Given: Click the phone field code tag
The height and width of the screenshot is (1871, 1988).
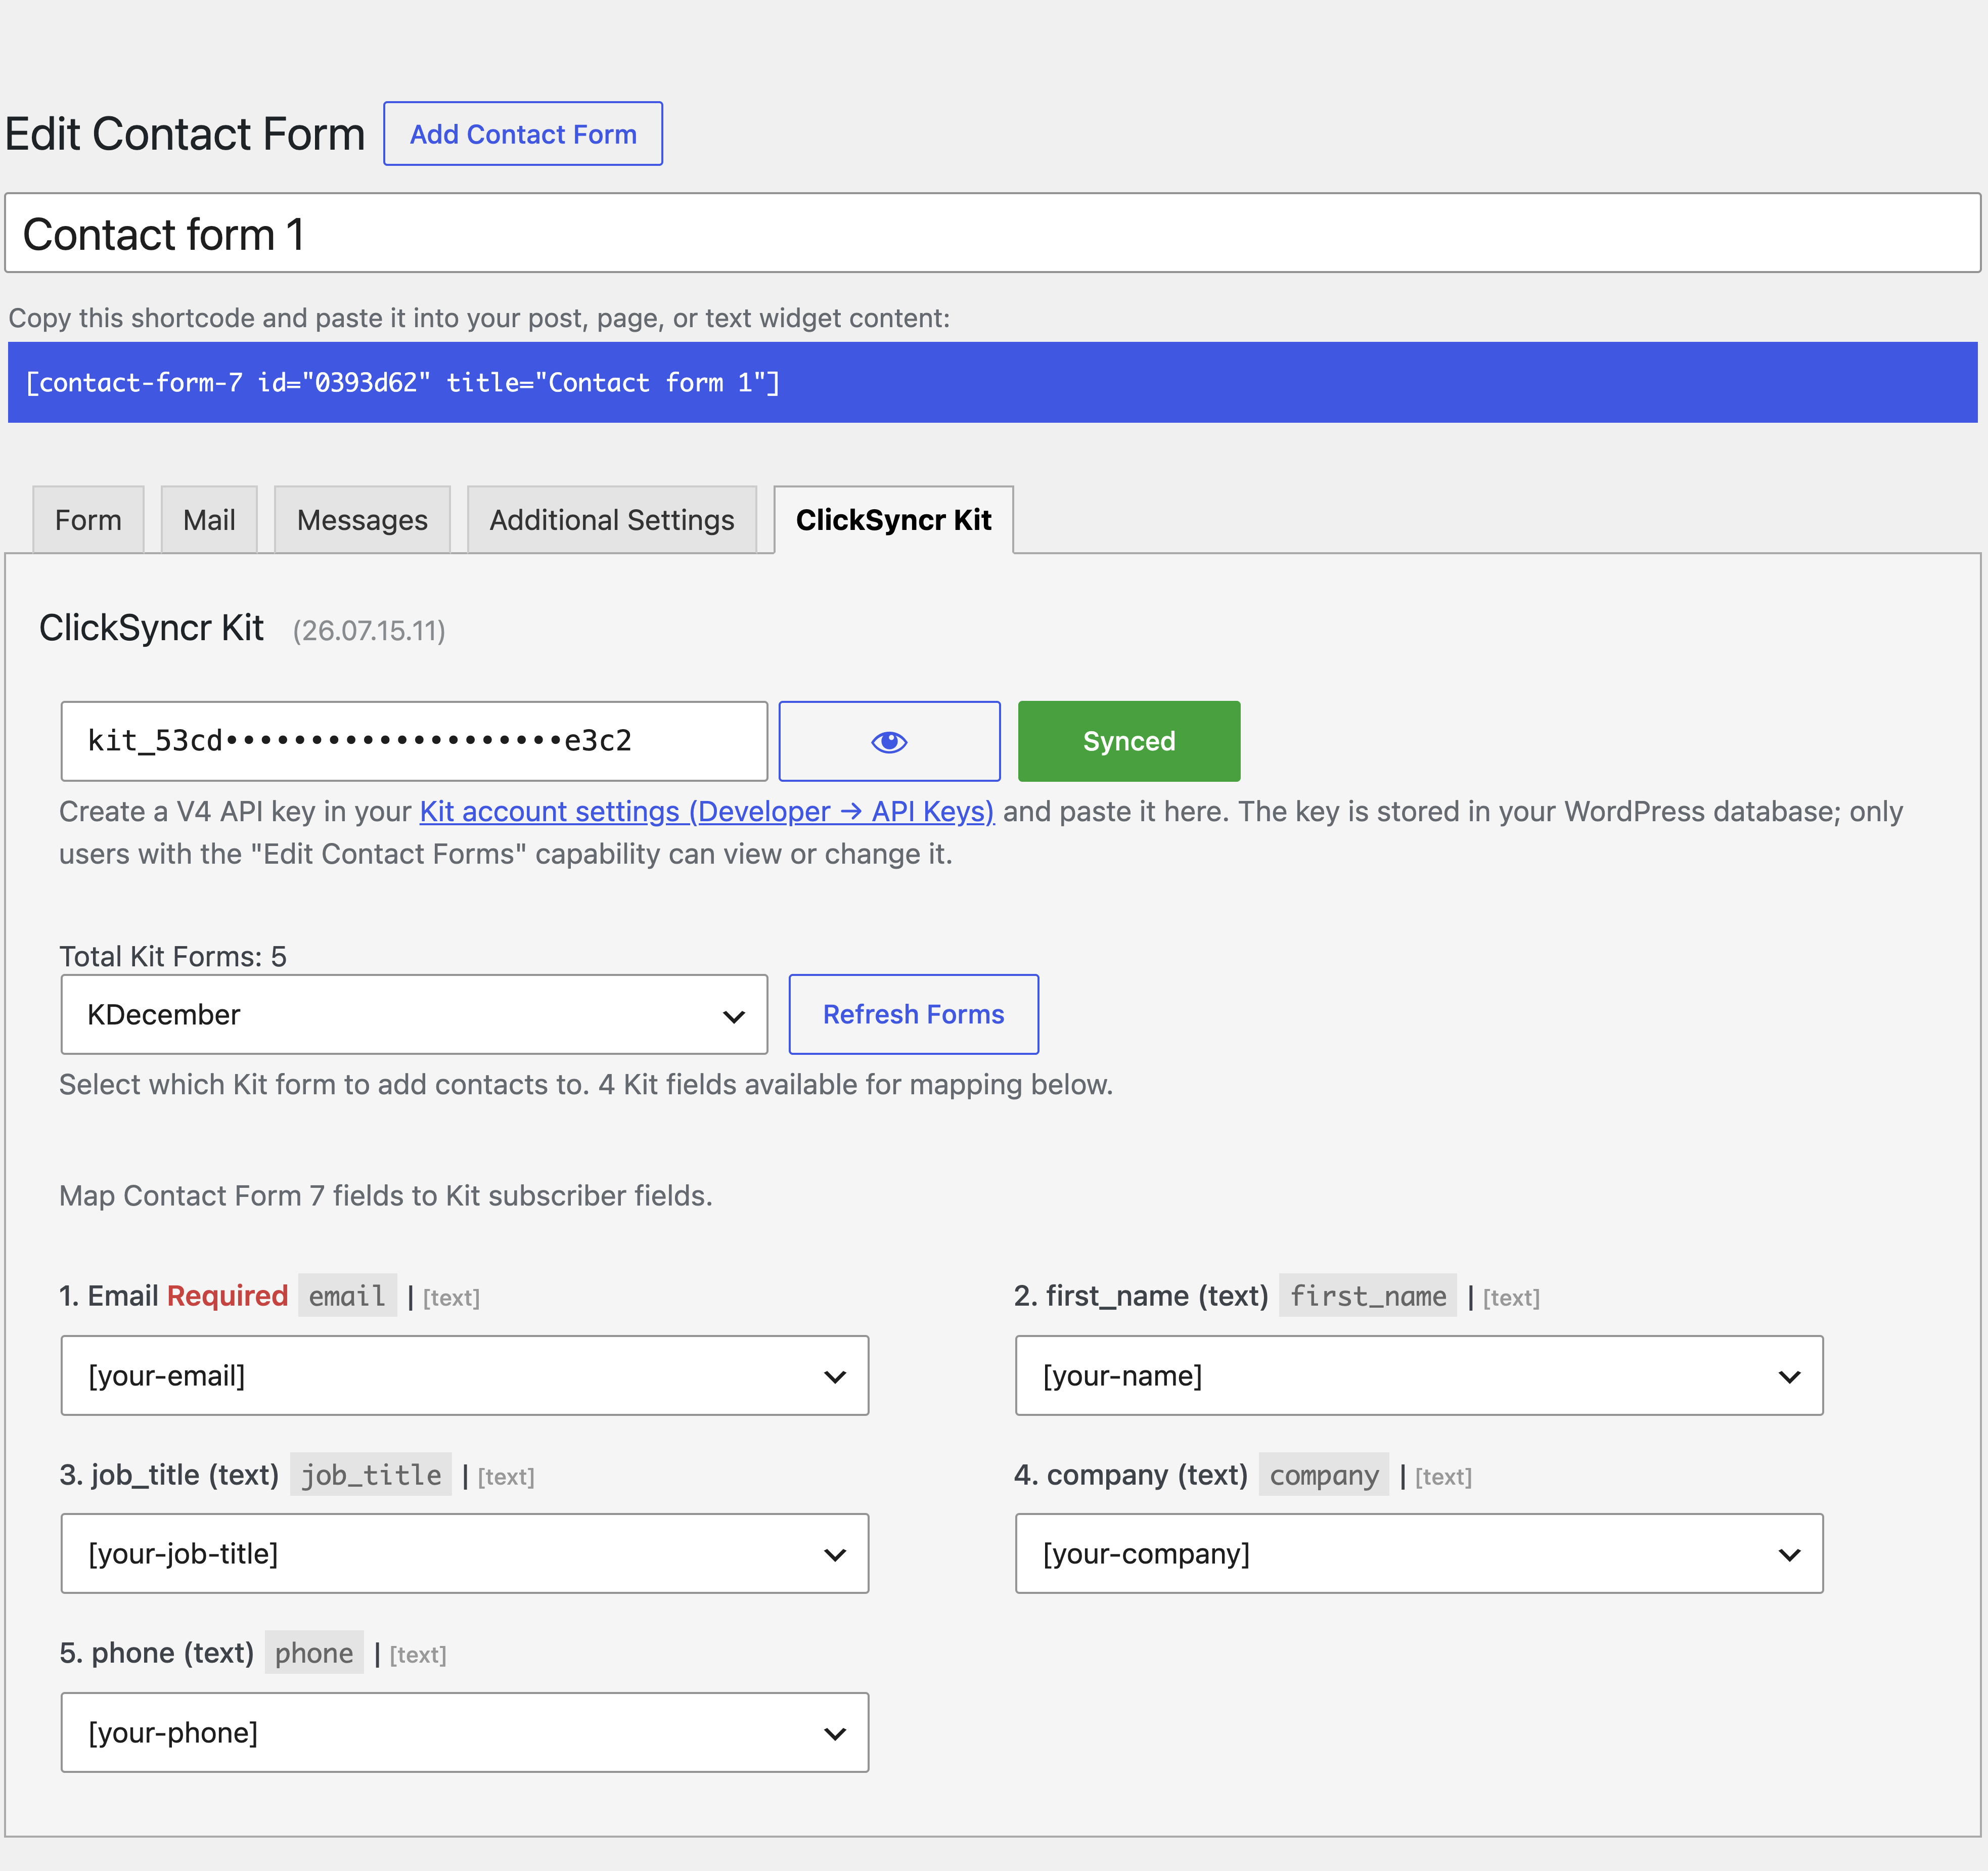Looking at the screenshot, I should click(314, 1653).
